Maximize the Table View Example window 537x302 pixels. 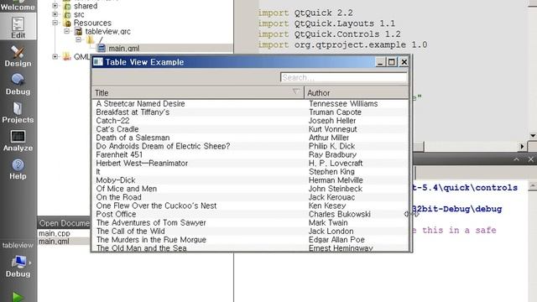pyautogui.click(x=392, y=62)
